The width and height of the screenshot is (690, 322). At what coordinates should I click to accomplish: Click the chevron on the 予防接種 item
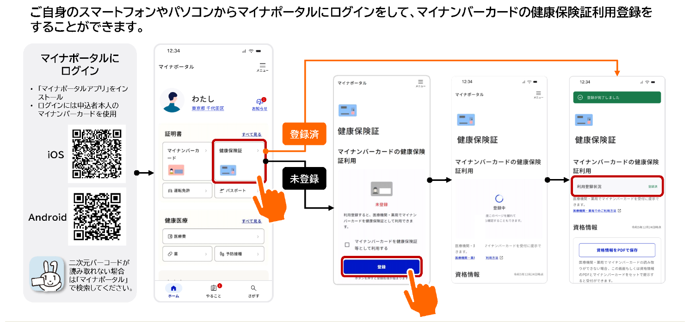tap(258, 254)
